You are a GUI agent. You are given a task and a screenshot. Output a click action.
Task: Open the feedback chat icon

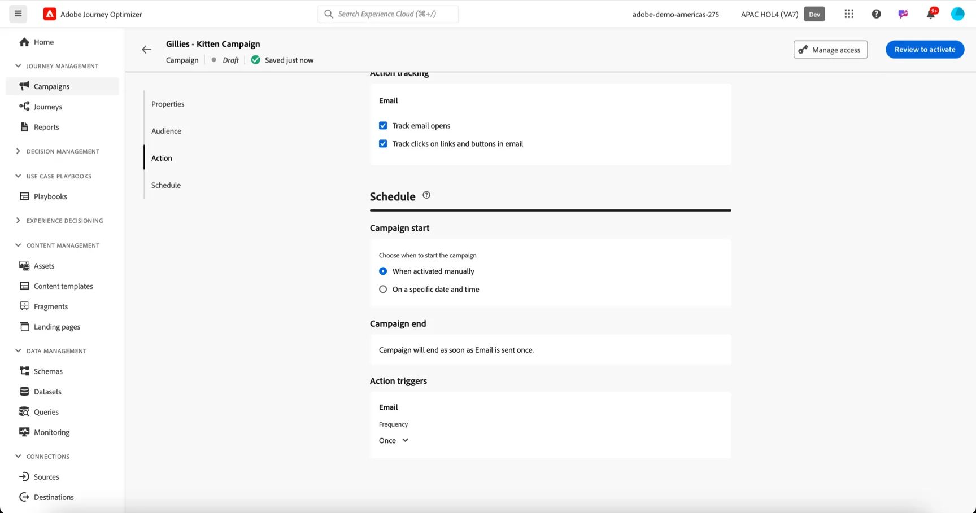(x=903, y=14)
